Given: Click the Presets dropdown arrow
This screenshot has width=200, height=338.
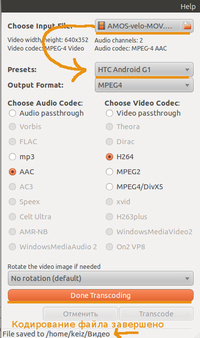Looking at the screenshot, I should tap(187, 70).
